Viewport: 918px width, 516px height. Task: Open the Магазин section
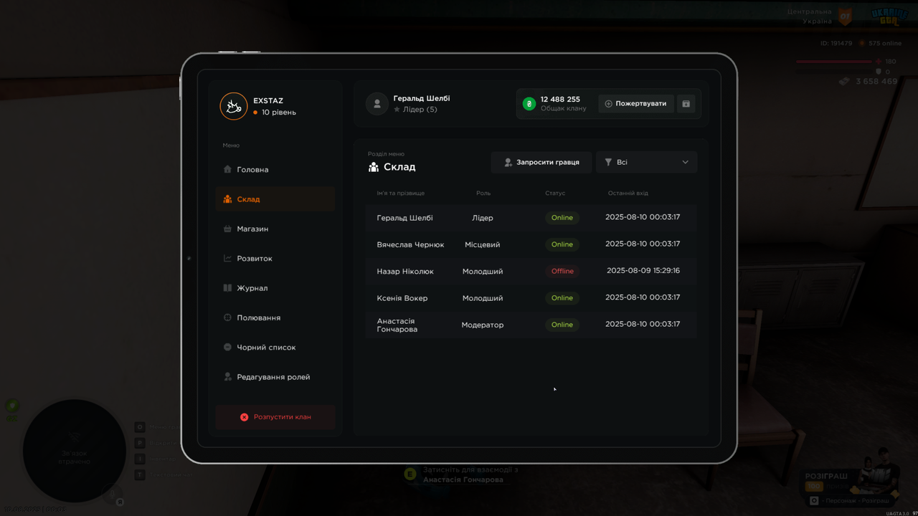275,229
